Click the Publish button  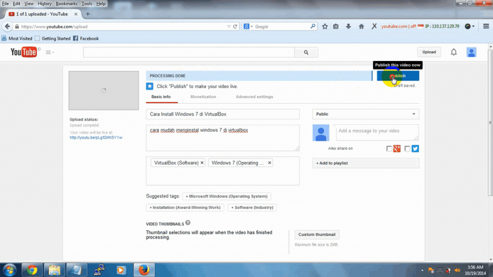click(398, 76)
